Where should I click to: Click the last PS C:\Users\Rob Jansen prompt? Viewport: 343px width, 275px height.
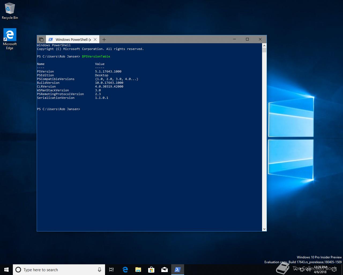point(58,109)
